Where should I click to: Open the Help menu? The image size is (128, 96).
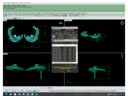[29, 3]
